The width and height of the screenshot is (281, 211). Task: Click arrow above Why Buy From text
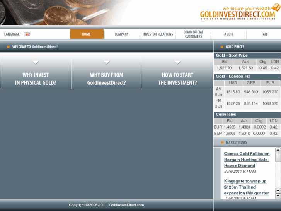pyautogui.click(x=107, y=62)
